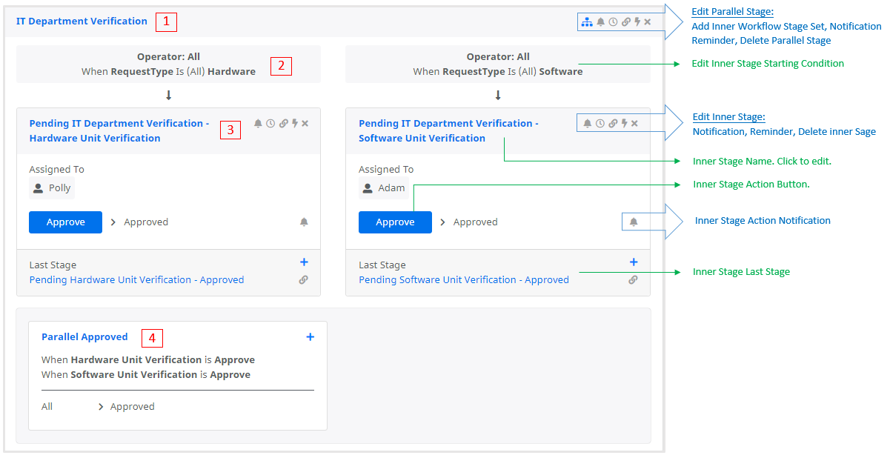Open the Pending Software Unit Verification - Approved link
The height and width of the screenshot is (458, 890).
(x=464, y=280)
